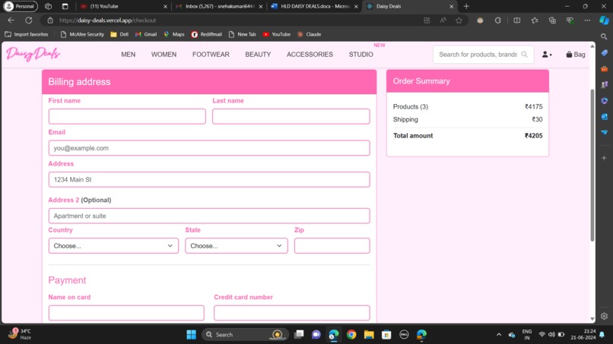Show hidden system tray icons chevron

(498, 335)
